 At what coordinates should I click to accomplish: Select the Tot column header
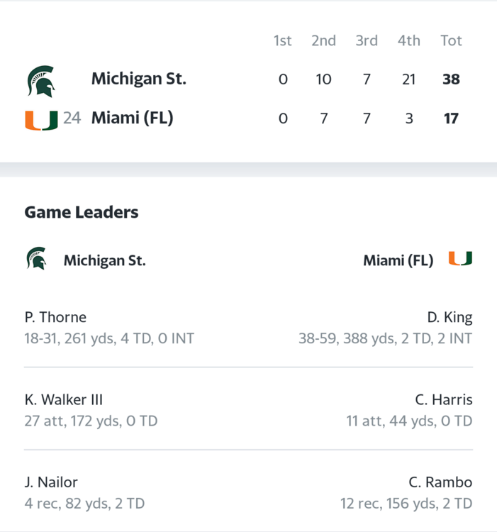point(451,40)
